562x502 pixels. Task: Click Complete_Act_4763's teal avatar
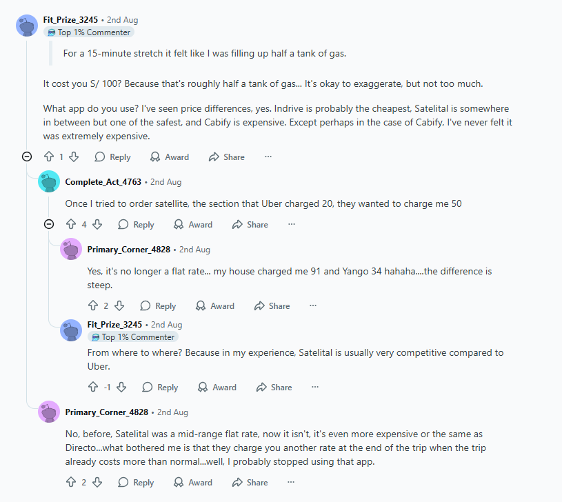point(49,182)
